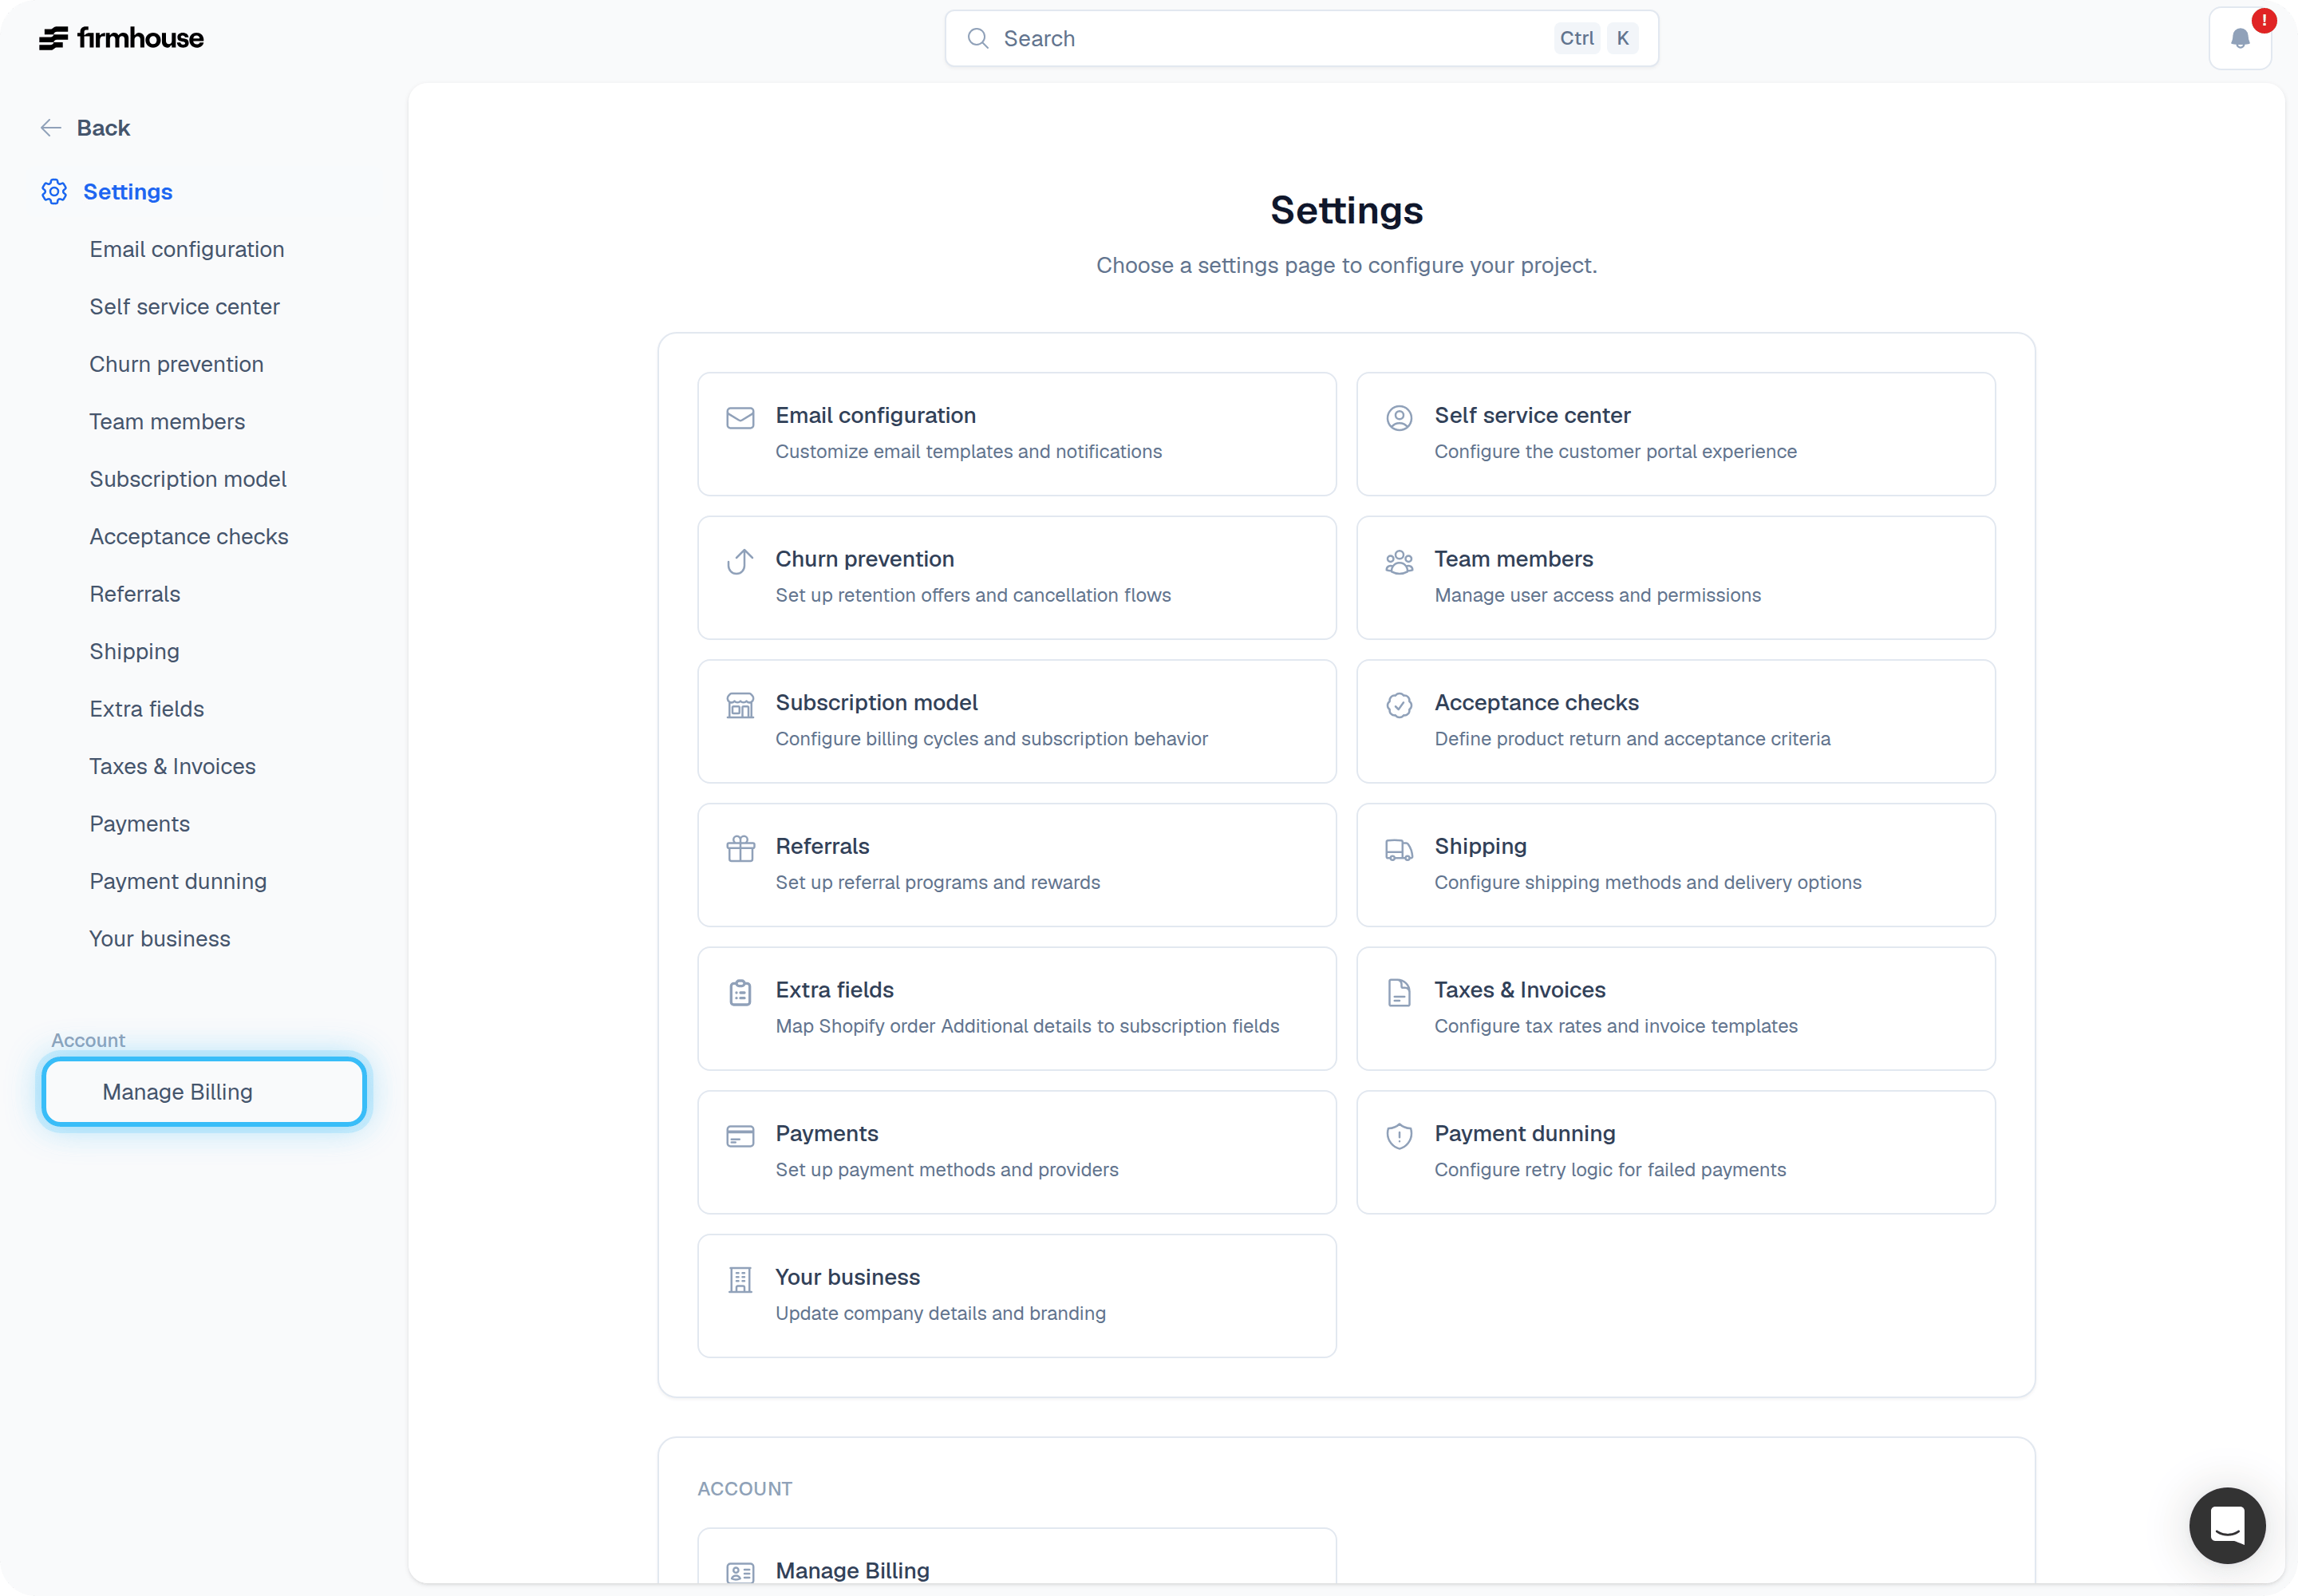This screenshot has height=1596, width=2298.
Task: Click 'Configure the customer portal experience' text
Action: click(1615, 451)
